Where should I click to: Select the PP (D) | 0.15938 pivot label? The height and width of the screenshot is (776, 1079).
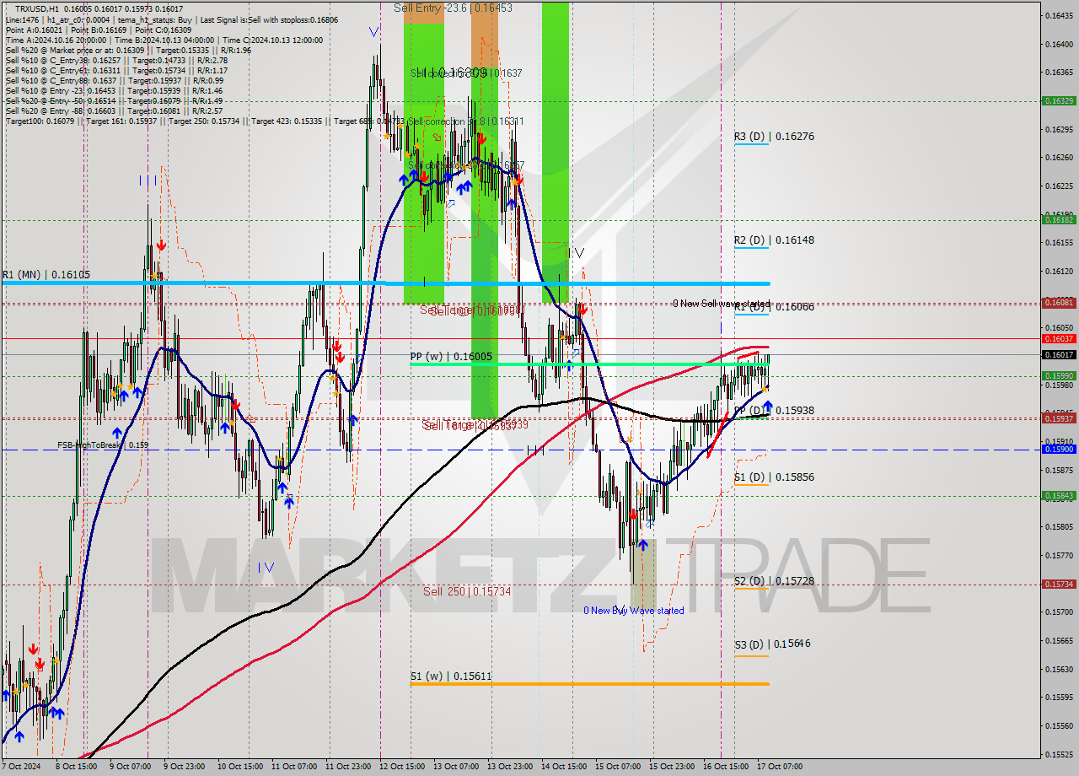pyautogui.click(x=774, y=411)
